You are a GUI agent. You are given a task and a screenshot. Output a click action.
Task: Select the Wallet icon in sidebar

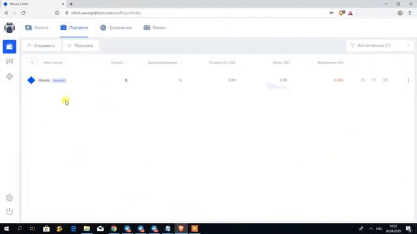pyautogui.click(x=9, y=46)
